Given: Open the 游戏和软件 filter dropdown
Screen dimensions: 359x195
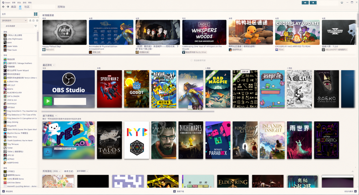Looking at the screenshot, I should pyautogui.click(x=14, y=21).
